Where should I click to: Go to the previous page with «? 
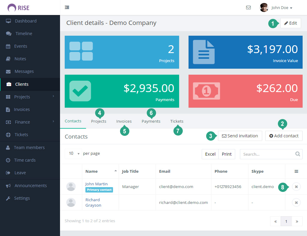tap(275, 221)
